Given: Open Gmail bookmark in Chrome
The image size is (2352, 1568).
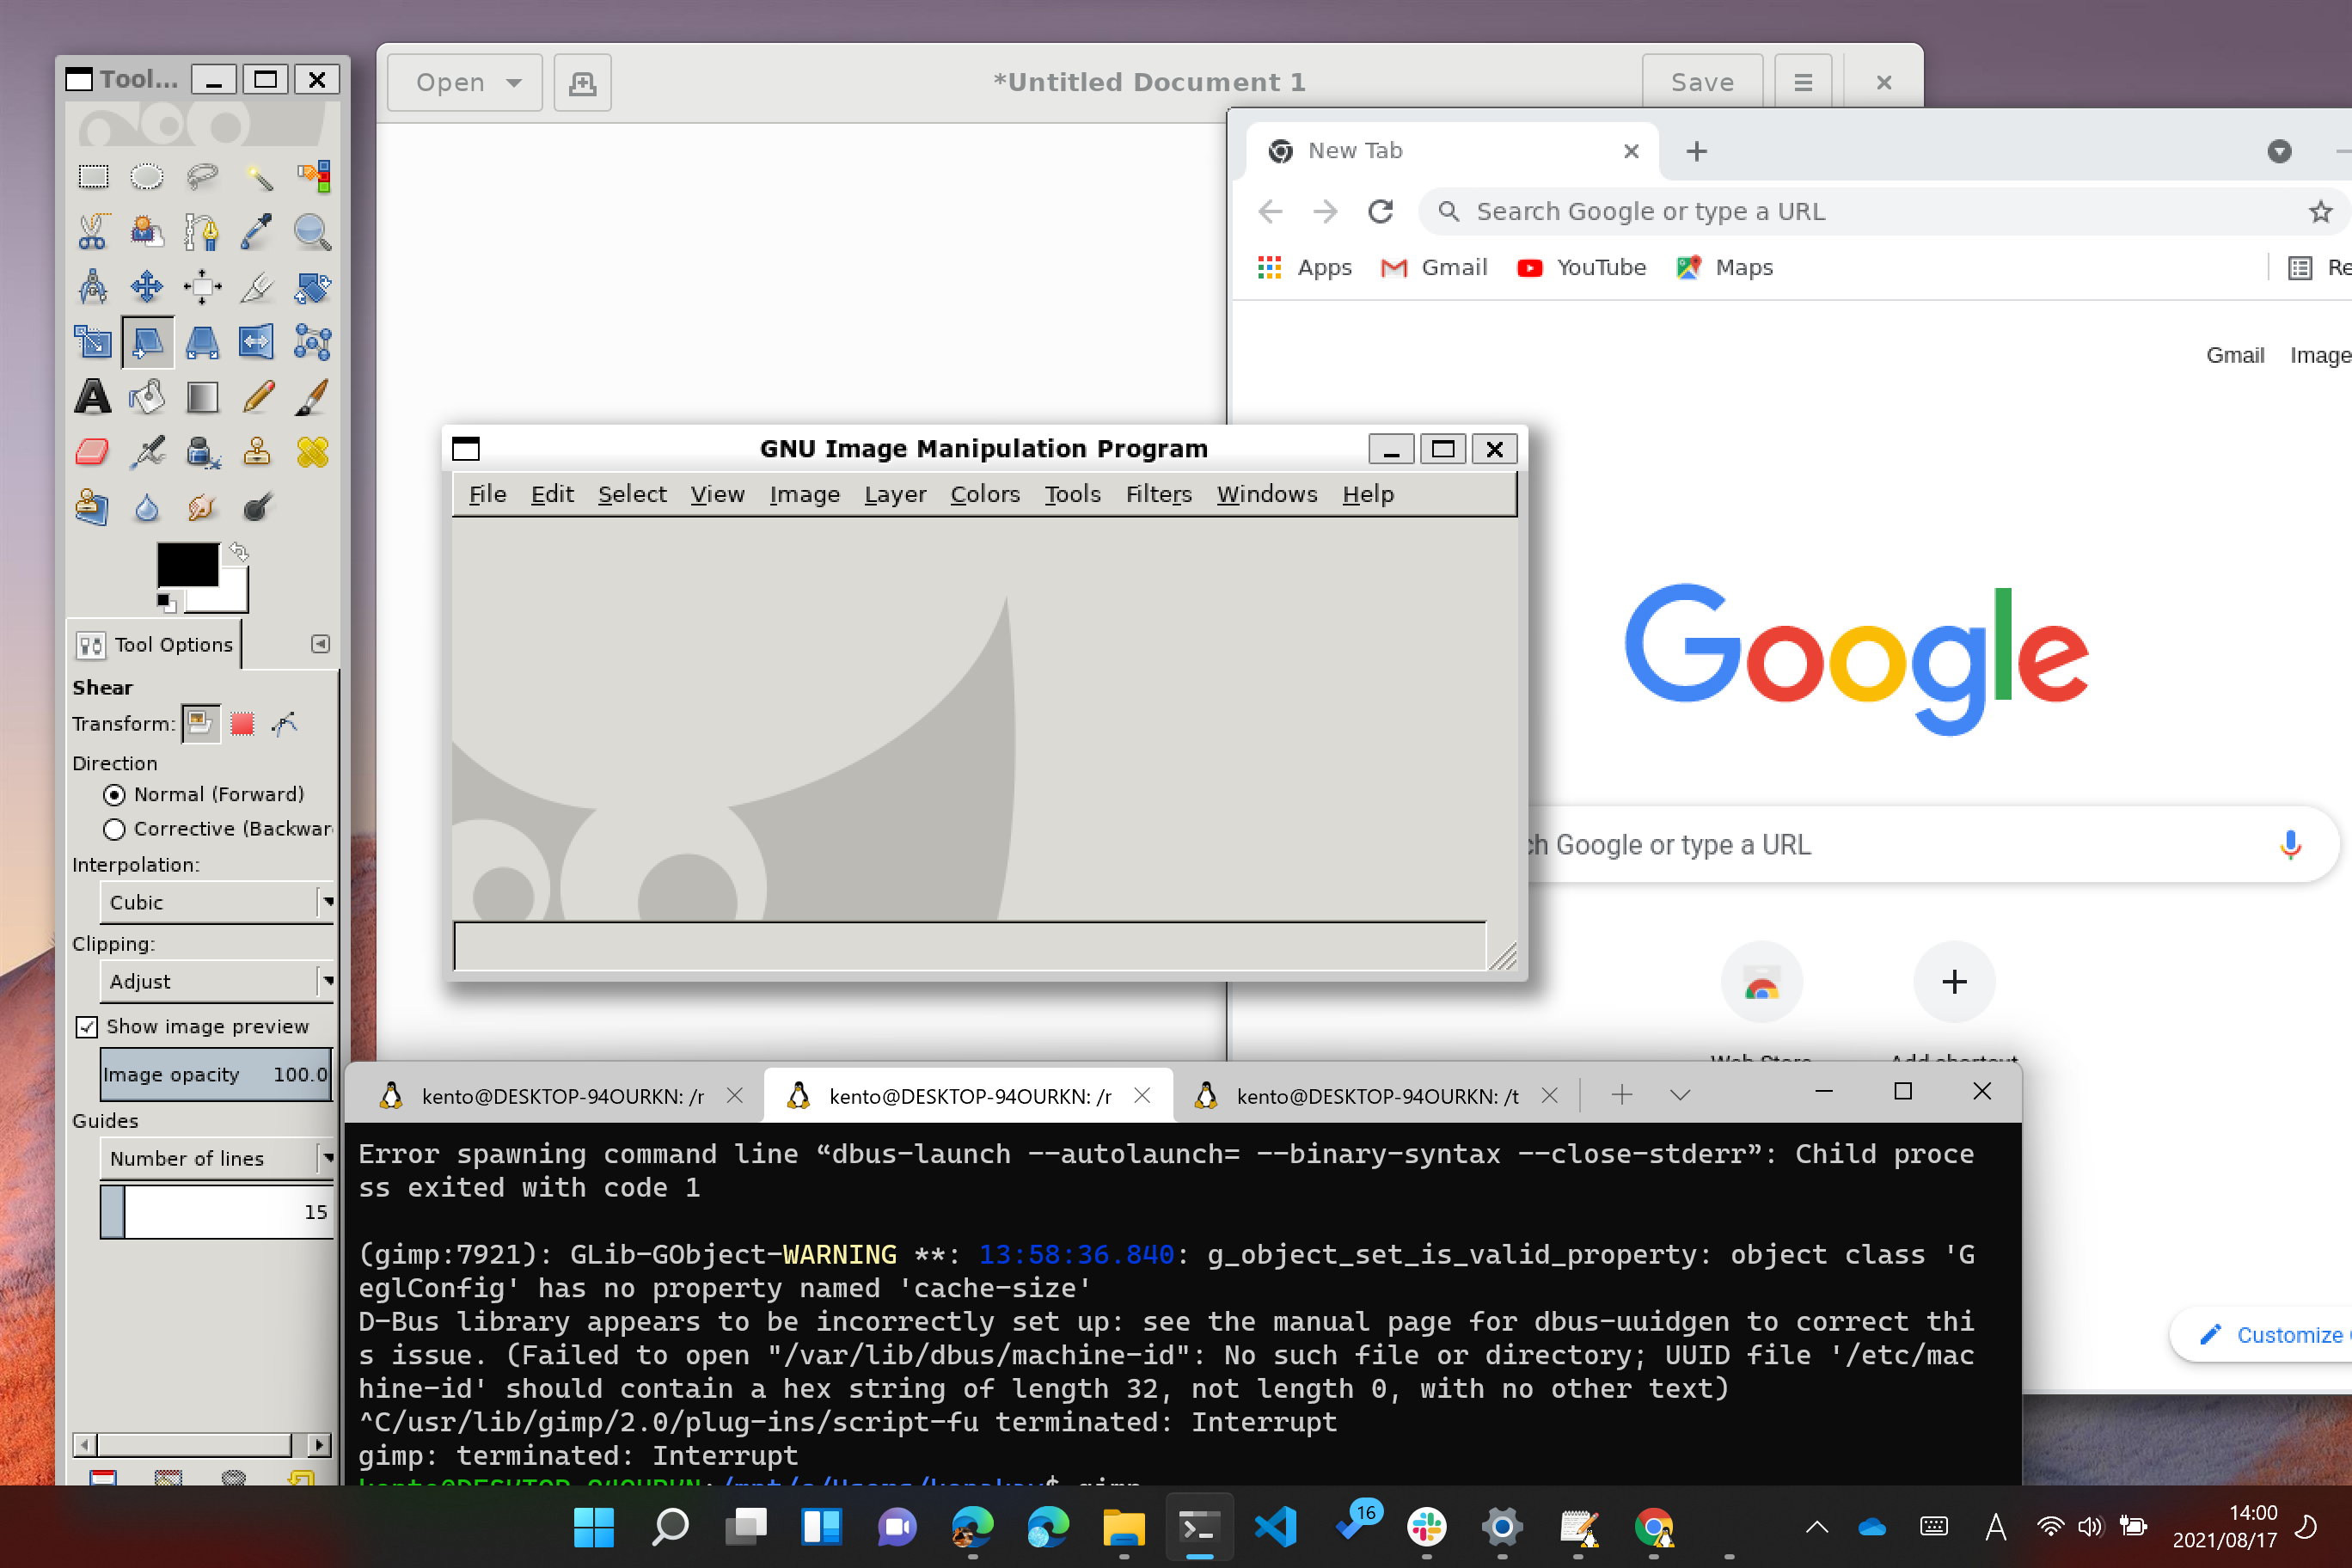Looking at the screenshot, I should coord(1434,267).
